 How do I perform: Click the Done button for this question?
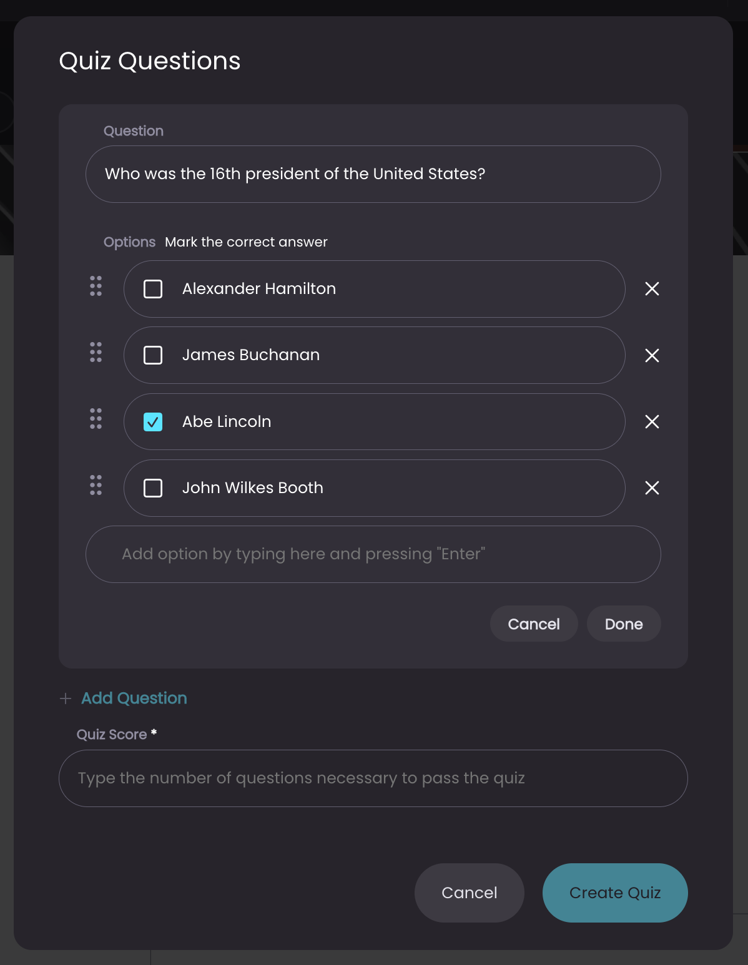(624, 624)
